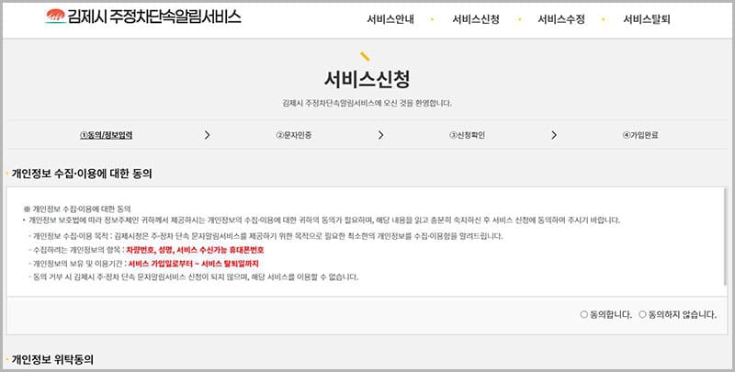Select the ①동의/정보입력 step
The height and width of the screenshot is (372, 735).
pos(106,135)
